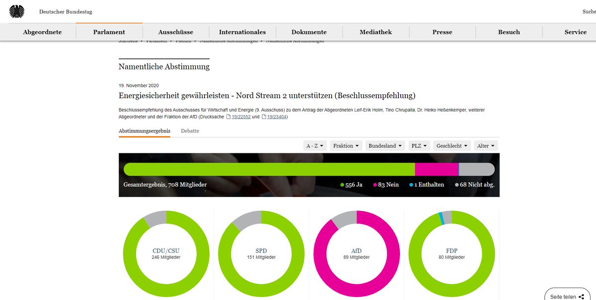The height and width of the screenshot is (300, 596).
Task: Open the Seite teilen share icon
Action: [x=581, y=297]
